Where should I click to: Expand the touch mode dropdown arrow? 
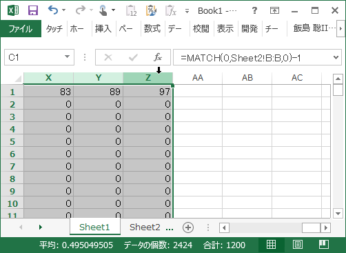[x=114, y=10]
